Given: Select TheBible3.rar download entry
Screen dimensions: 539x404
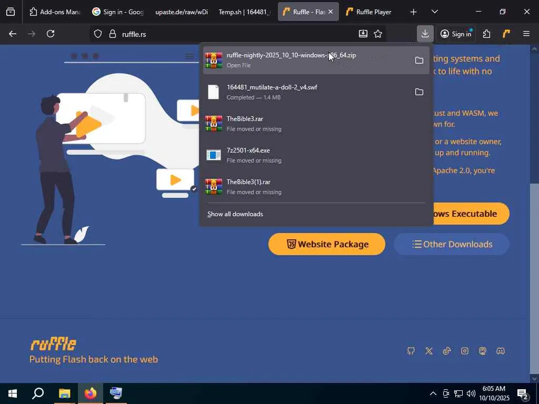Looking at the screenshot, I should [316, 124].
